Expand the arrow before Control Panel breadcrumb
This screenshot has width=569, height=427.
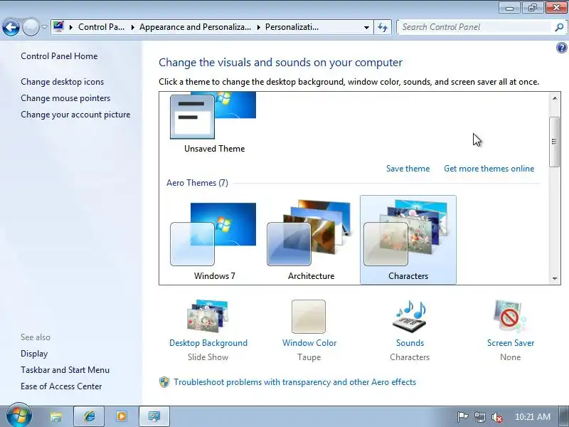pos(71,27)
